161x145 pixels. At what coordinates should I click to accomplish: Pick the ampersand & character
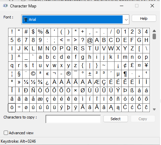(47, 32)
